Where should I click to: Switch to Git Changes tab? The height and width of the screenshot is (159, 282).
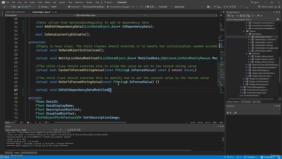(246, 102)
